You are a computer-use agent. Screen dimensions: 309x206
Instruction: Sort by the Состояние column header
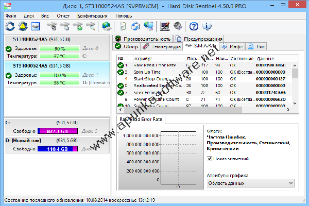click(242, 59)
